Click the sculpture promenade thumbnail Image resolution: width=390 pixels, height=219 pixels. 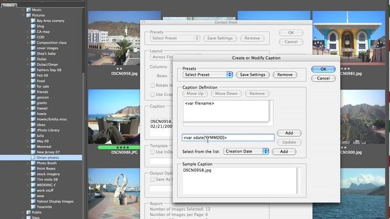pyautogui.click(x=114, y=193)
